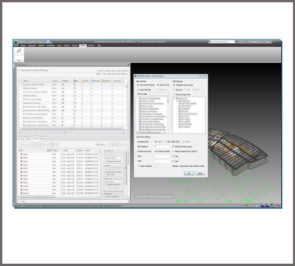Select the 001, 002, 003 numbering style
The image size is (295, 266).
(166, 142)
